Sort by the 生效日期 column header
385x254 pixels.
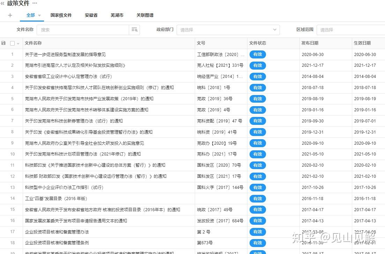point(362,43)
